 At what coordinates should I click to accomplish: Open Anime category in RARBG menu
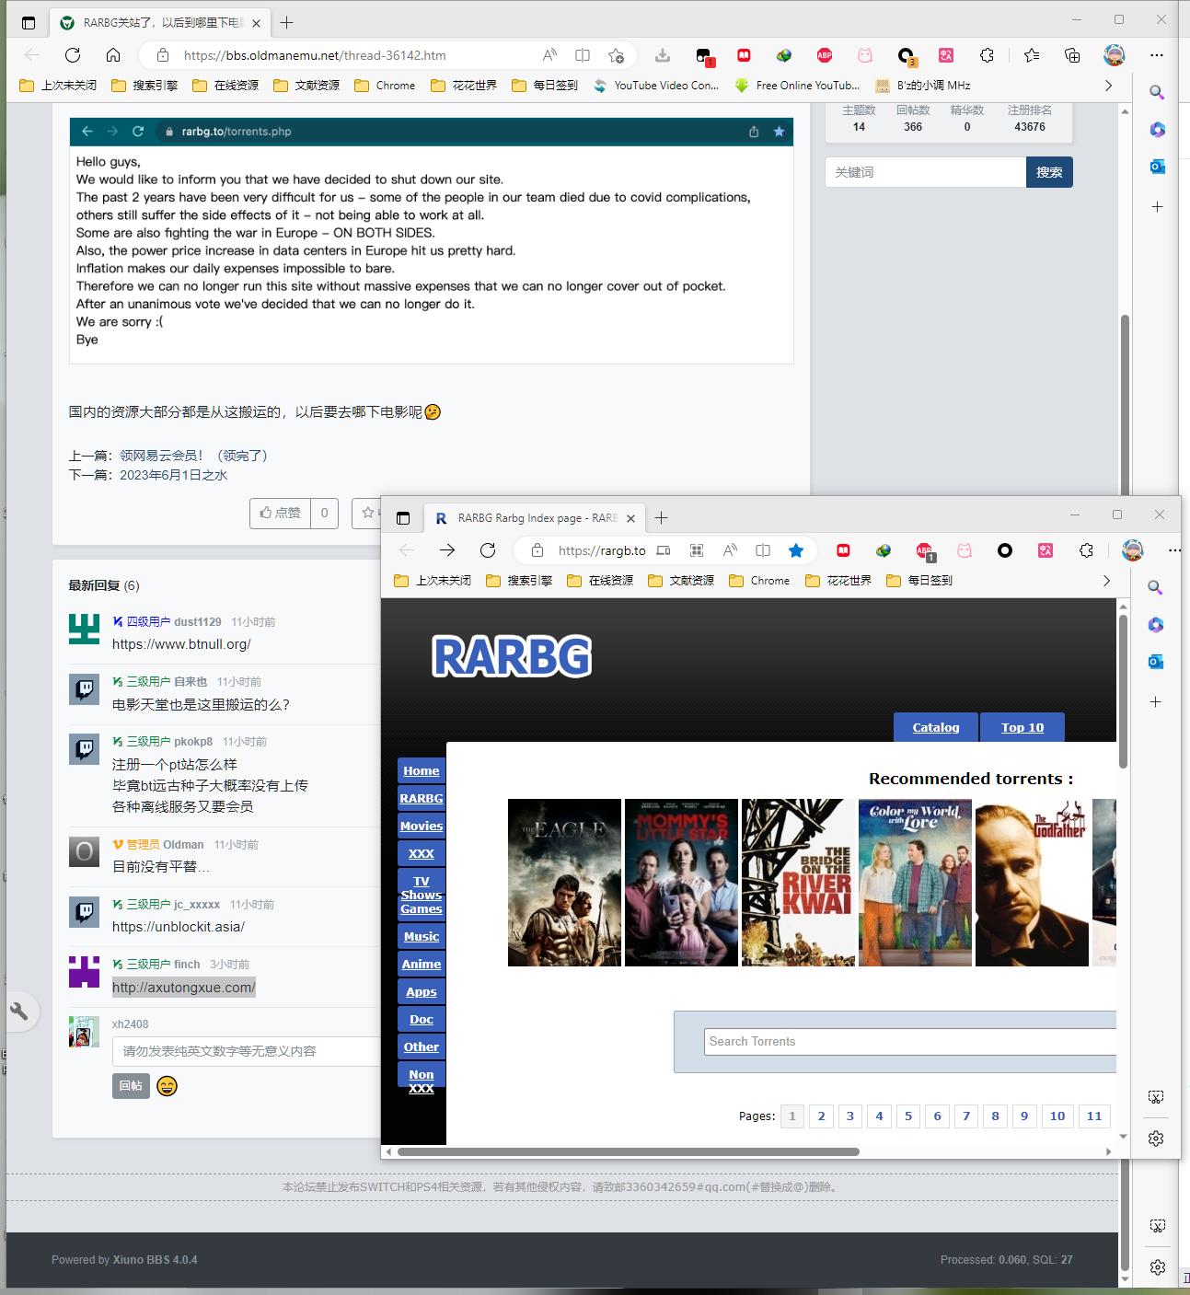click(422, 964)
